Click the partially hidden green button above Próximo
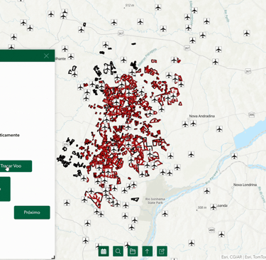Screen dimensions: 266x260 5,189
